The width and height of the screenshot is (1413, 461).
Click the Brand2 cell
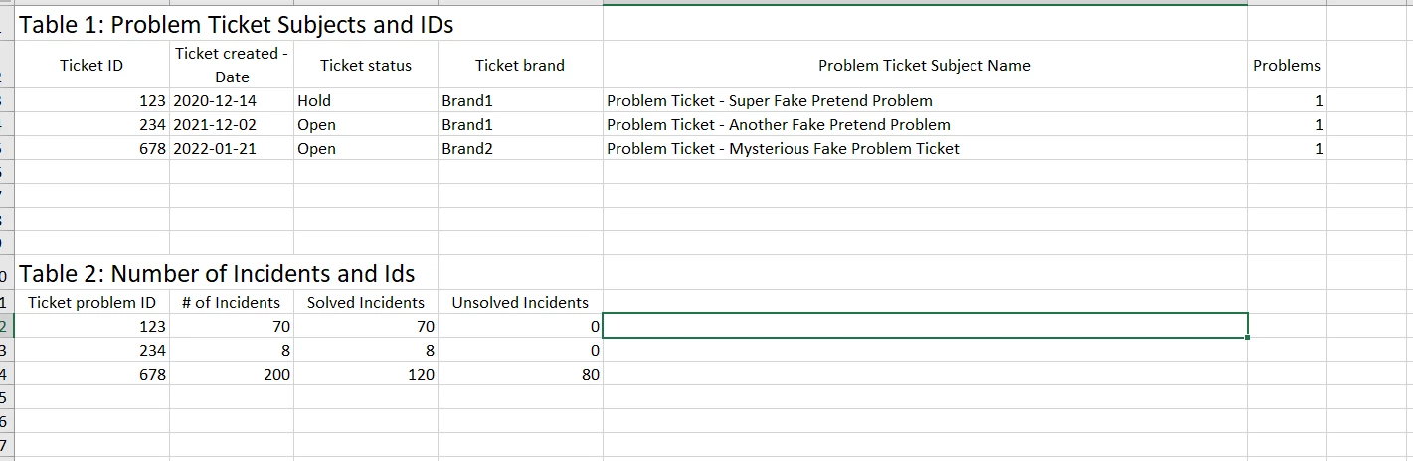pos(520,149)
